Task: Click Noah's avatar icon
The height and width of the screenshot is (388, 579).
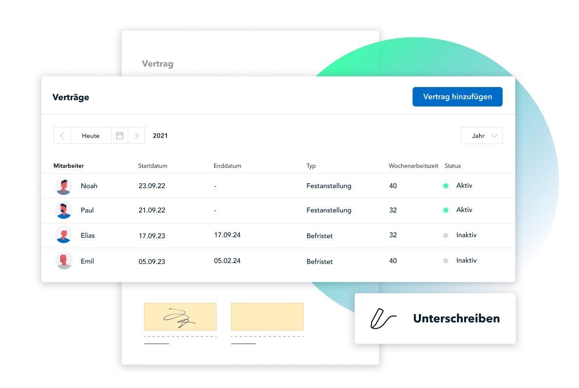Action: [64, 186]
